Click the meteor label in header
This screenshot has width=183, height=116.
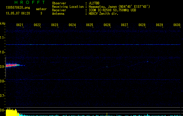click(x=41, y=9)
